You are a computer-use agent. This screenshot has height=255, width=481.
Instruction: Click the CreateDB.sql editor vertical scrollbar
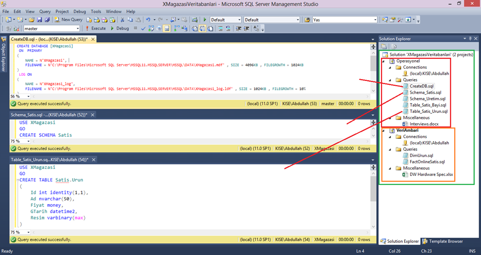tap(373, 71)
